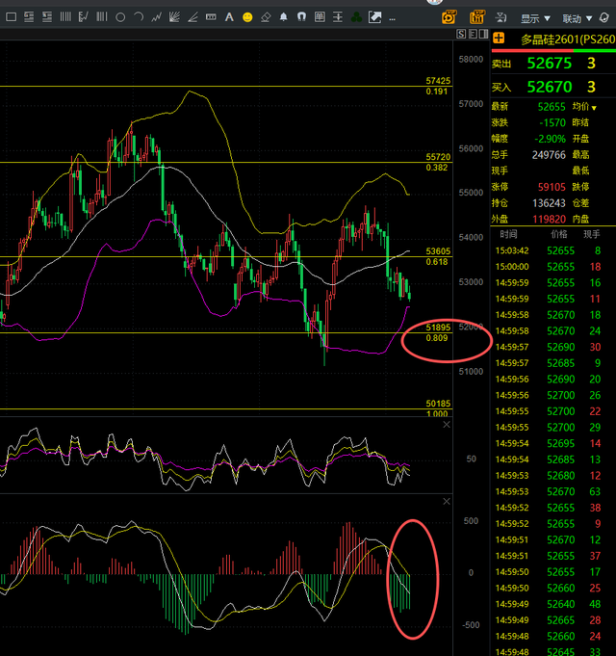The width and height of the screenshot is (616, 656).
Task: Click the 时间 column header
Action: click(508, 234)
